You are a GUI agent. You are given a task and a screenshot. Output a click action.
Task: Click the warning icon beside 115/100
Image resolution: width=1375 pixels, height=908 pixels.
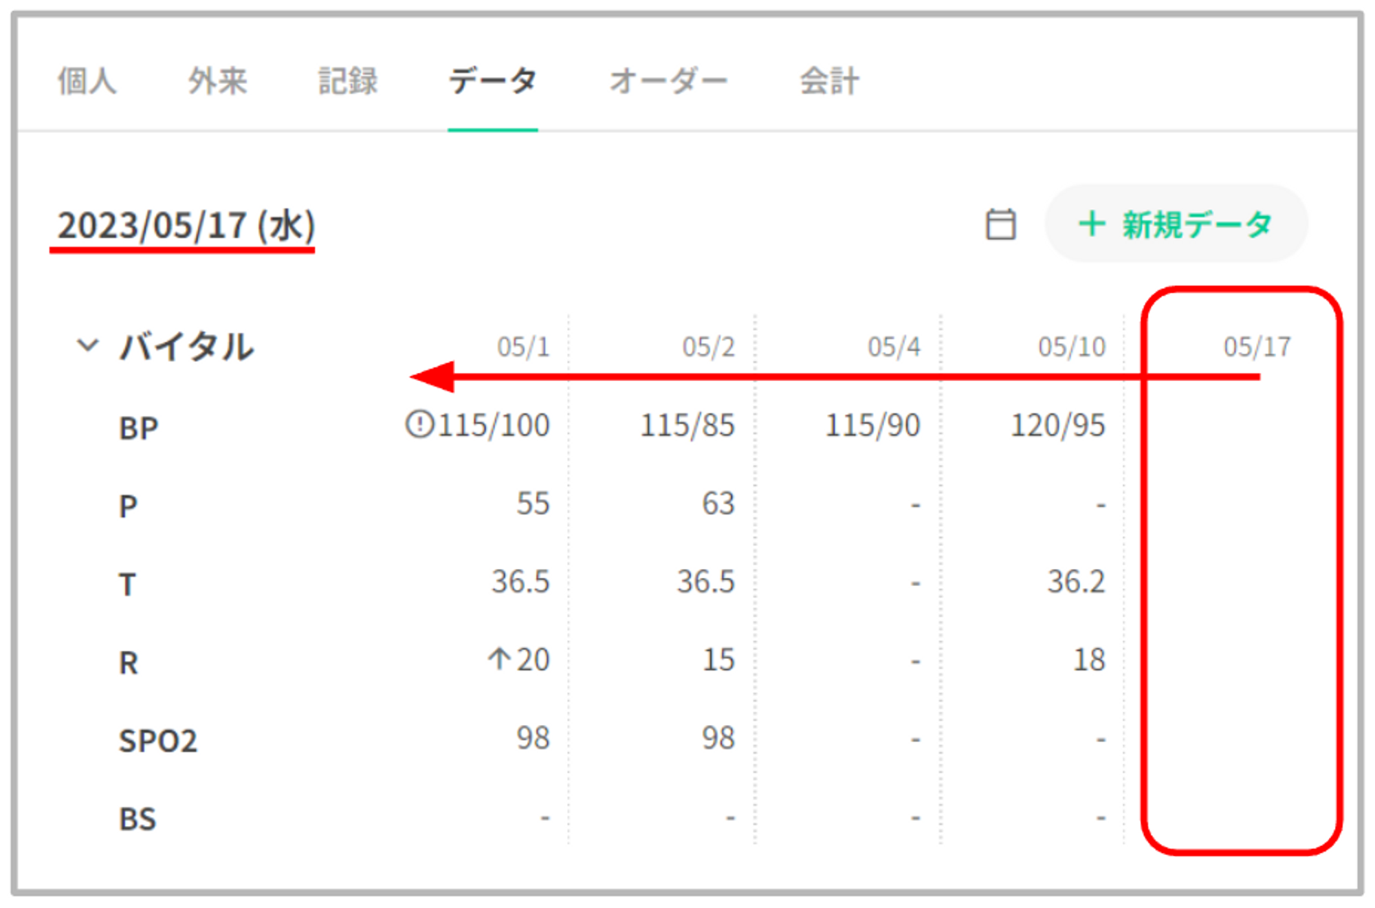(419, 424)
